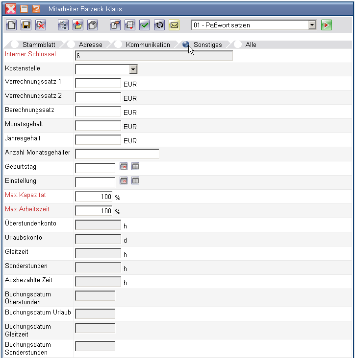Click the new blank document toolbar icon

[11, 25]
